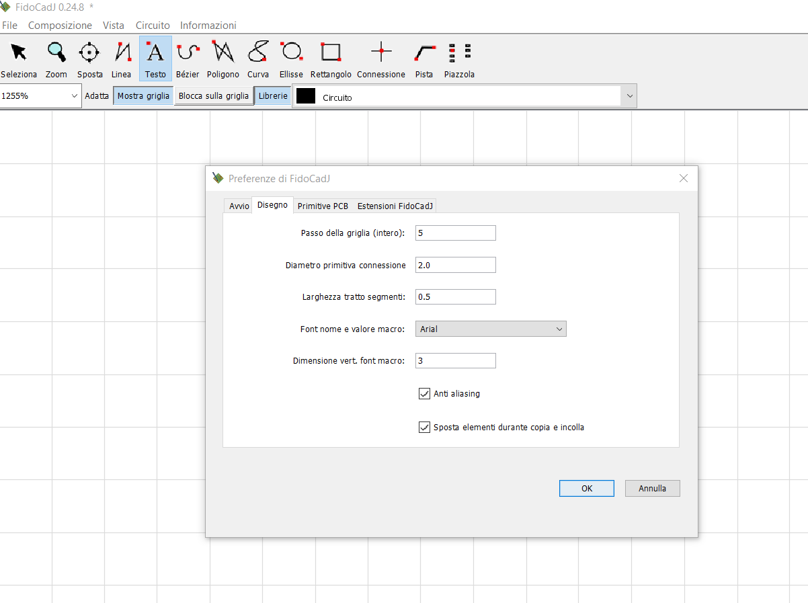
Task: Activate the Connessione tool
Action: click(381, 58)
